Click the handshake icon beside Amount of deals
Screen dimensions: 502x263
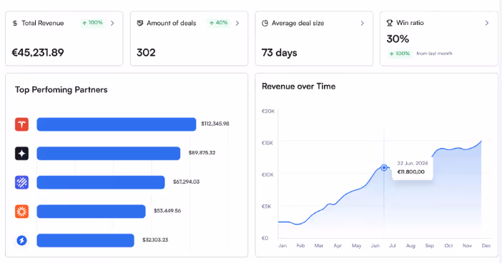[x=140, y=23]
